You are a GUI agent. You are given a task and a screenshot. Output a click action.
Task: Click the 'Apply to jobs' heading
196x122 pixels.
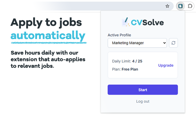pos(46,22)
